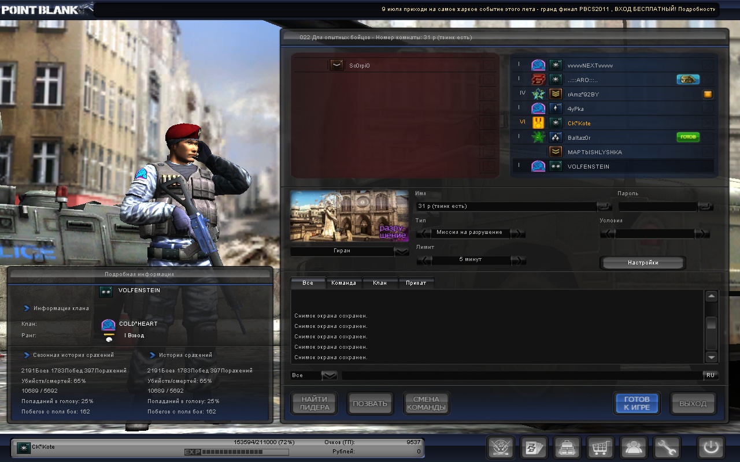Click the PB cards icon in bottom bar
The height and width of the screenshot is (462, 740).
tap(534, 448)
